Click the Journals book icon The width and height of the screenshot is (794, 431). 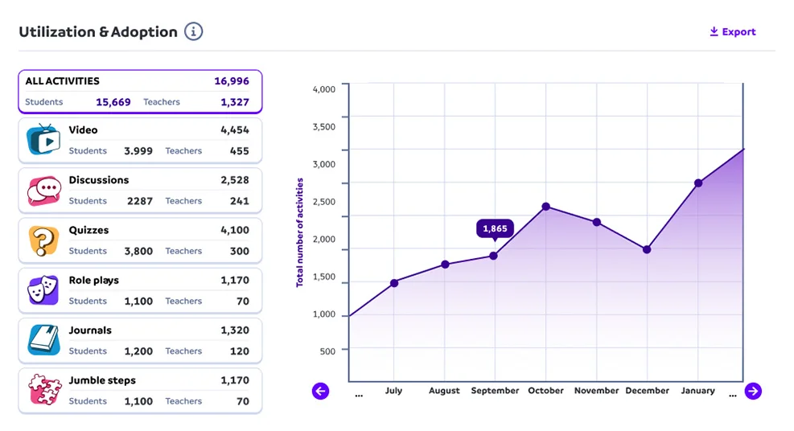pyautogui.click(x=43, y=339)
